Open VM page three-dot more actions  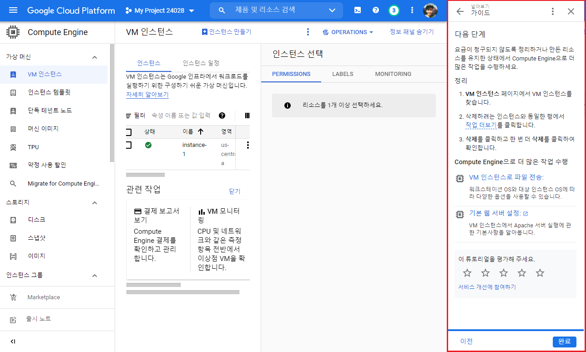308,32
